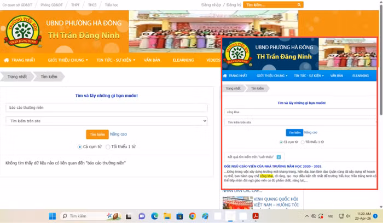The height and width of the screenshot is (223, 383).
Task: Open Task View from the taskbar
Action: 129,216
